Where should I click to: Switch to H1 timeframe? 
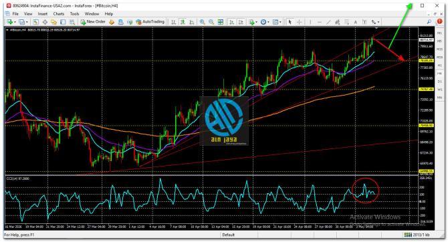pos(440,66)
